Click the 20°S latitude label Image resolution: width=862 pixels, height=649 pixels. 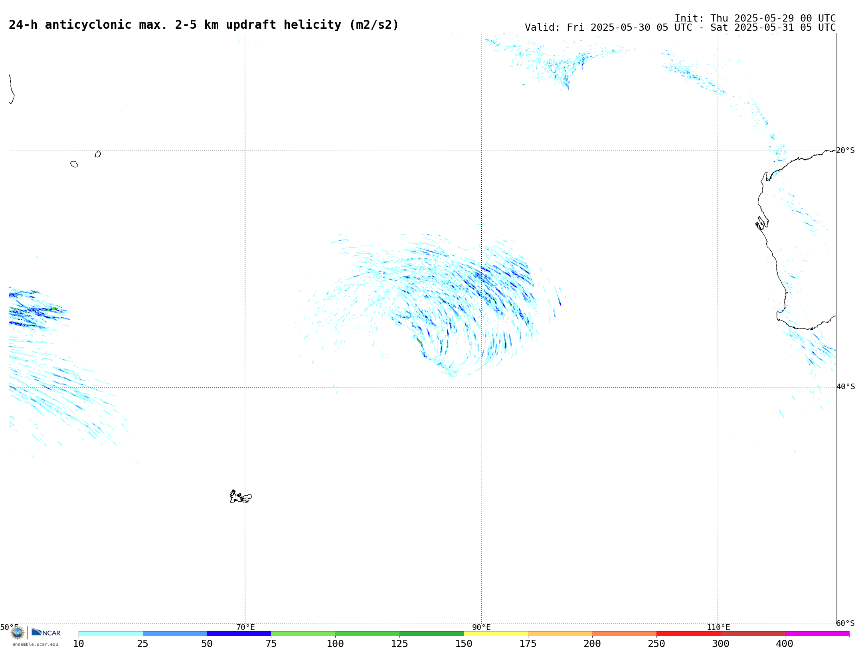(846, 150)
